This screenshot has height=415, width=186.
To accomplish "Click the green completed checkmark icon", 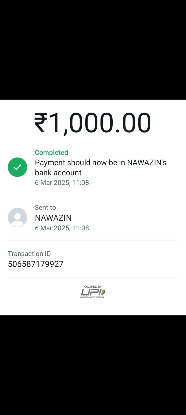I will point(17,167).
